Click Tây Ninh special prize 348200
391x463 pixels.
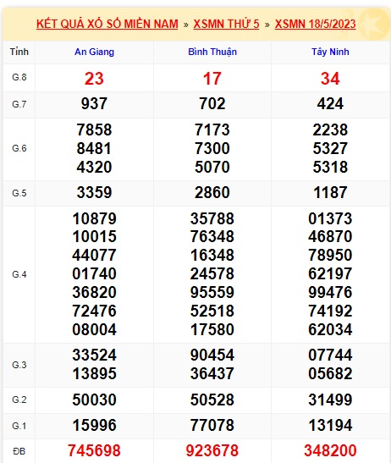(x=330, y=450)
